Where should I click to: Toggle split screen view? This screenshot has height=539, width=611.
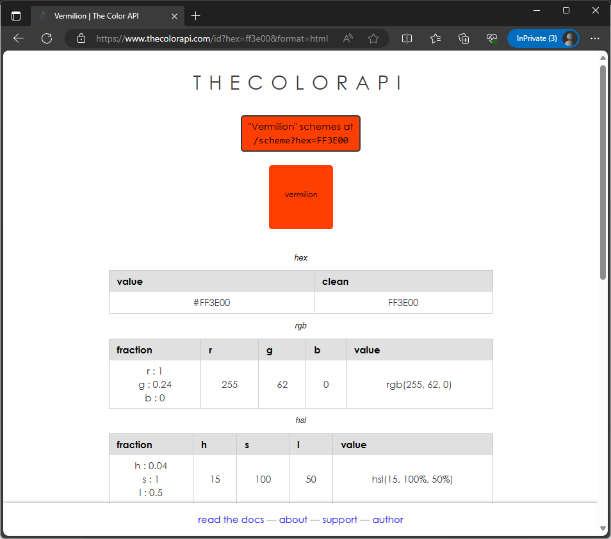[407, 38]
